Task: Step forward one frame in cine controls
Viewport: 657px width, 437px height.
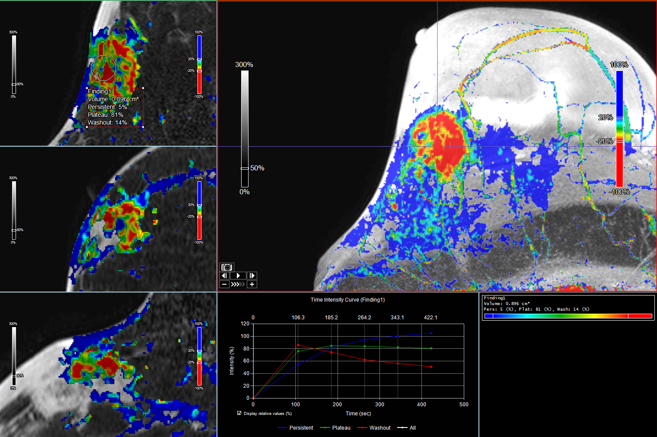Action: tap(252, 276)
